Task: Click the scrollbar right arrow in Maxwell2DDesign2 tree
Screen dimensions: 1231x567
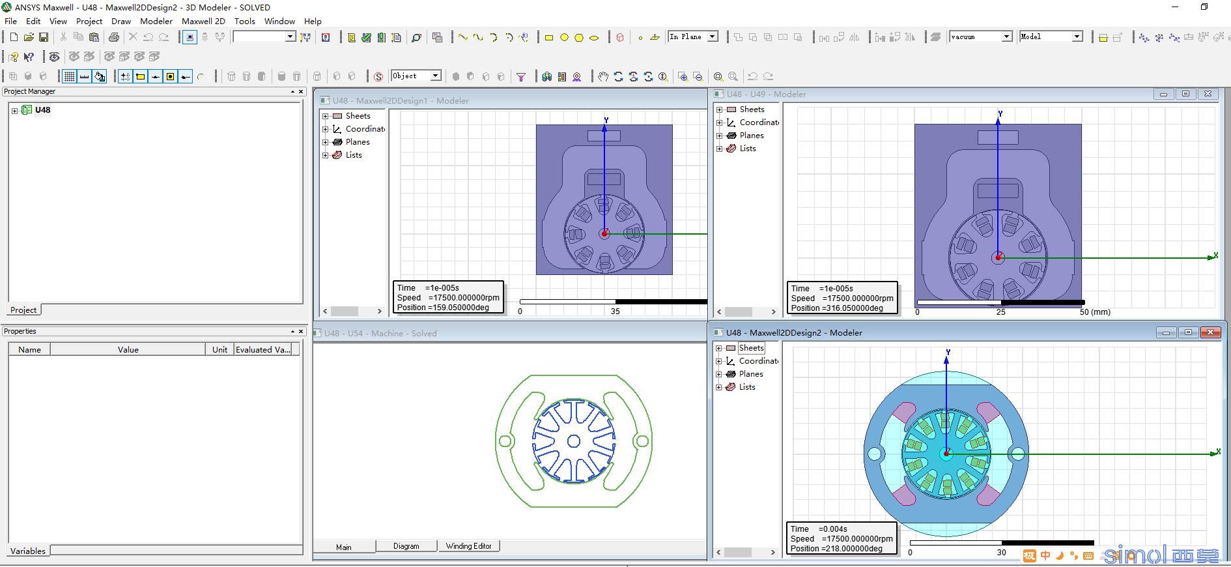Action: click(773, 552)
